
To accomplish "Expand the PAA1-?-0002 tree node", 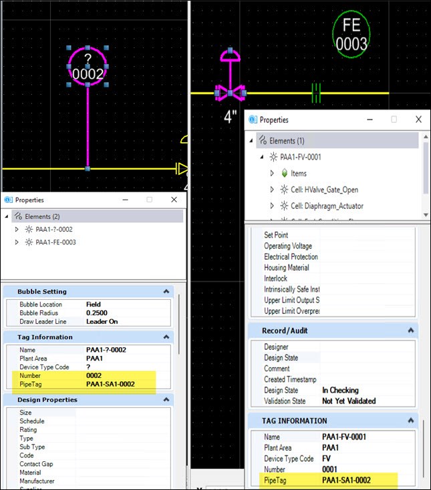I will click(17, 229).
